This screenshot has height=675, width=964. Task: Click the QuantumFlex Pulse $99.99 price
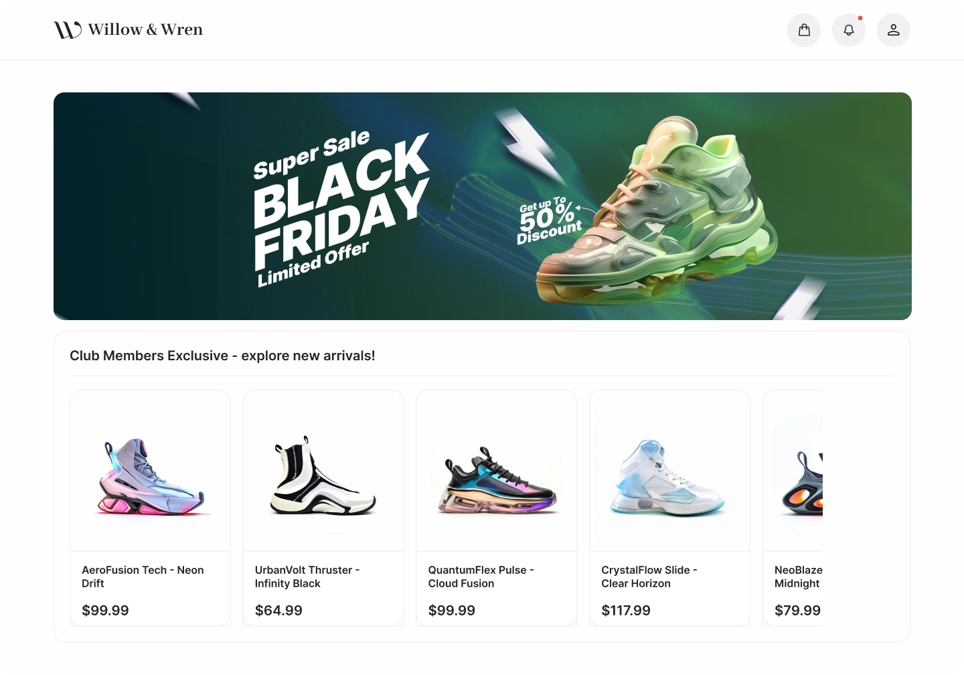[452, 610]
